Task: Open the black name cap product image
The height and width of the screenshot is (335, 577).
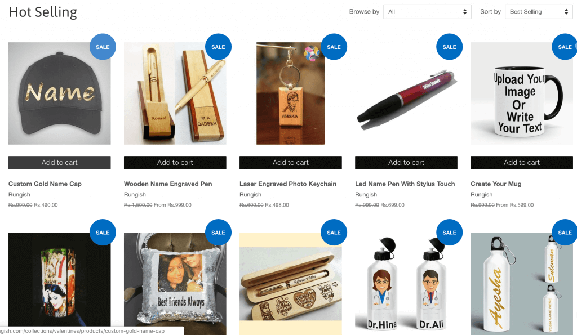Action: point(60,93)
